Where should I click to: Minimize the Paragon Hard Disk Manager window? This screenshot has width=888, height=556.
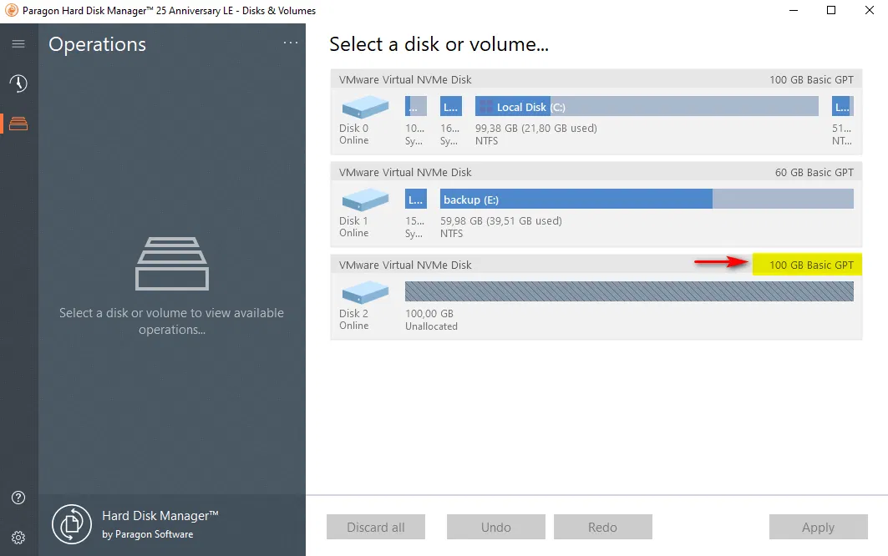(794, 10)
